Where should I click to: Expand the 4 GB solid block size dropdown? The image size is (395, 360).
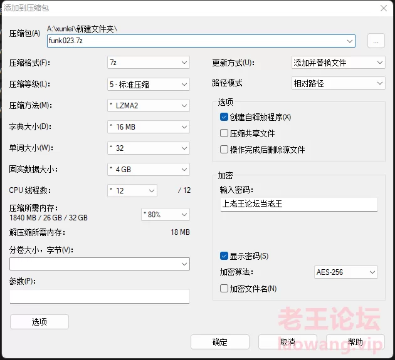point(149,169)
